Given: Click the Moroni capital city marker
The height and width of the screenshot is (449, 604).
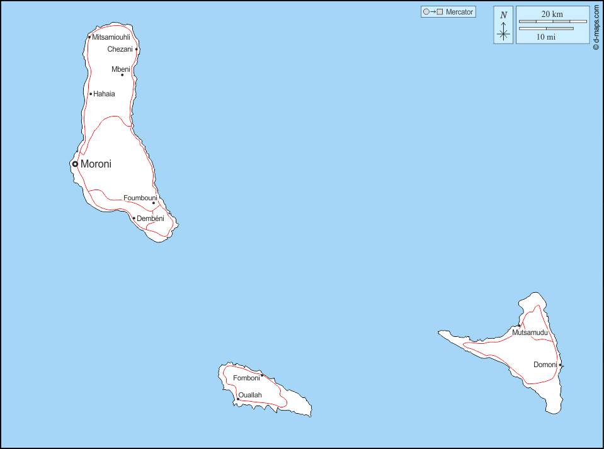Looking at the screenshot, I should pos(75,164).
